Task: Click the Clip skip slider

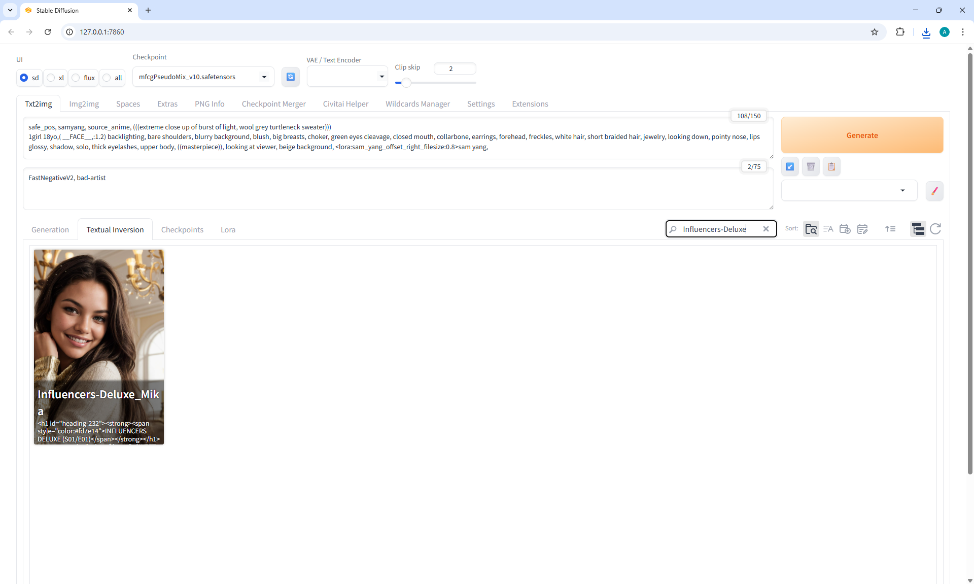Action: (435, 83)
